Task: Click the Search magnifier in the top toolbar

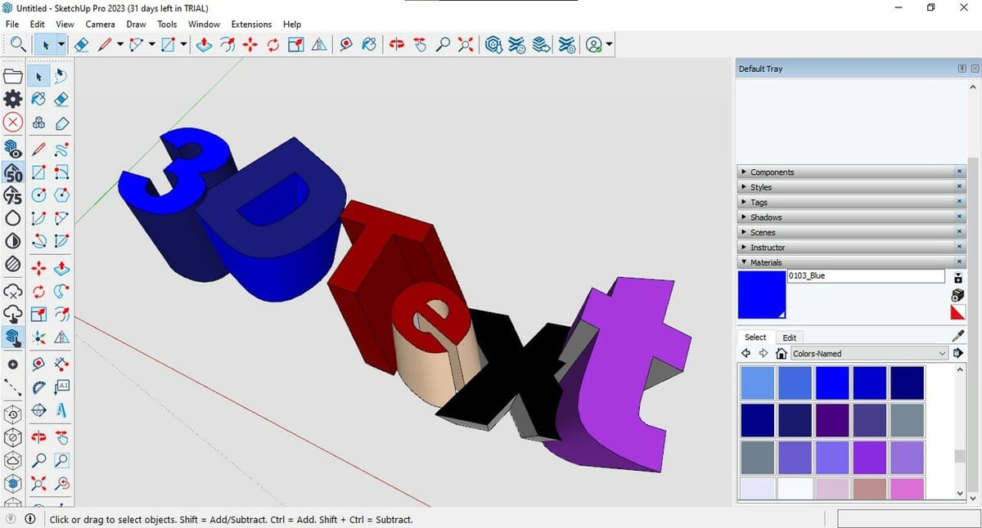Action: point(16,45)
